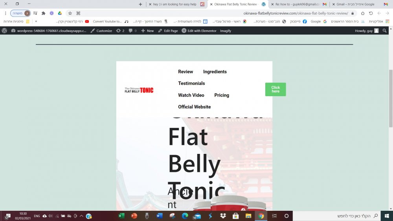This screenshot has height=221, width=393.
Task: Click the page vertical scrollbar thumb
Action: [x=391, y=98]
